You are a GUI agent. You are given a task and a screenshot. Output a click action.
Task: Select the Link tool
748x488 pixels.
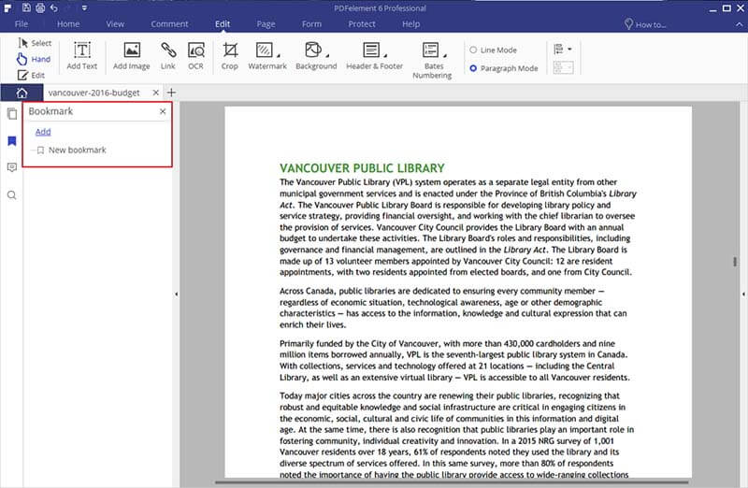(x=168, y=56)
